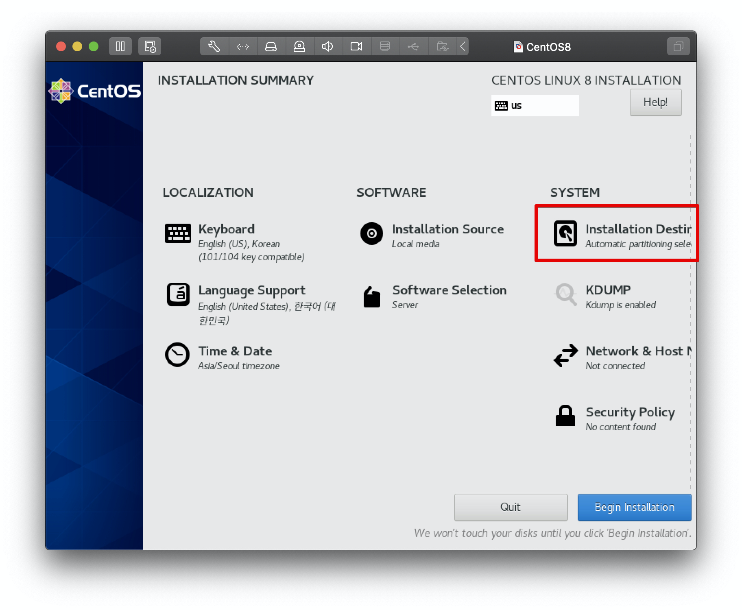Open the Installation Source disc icon

371,233
